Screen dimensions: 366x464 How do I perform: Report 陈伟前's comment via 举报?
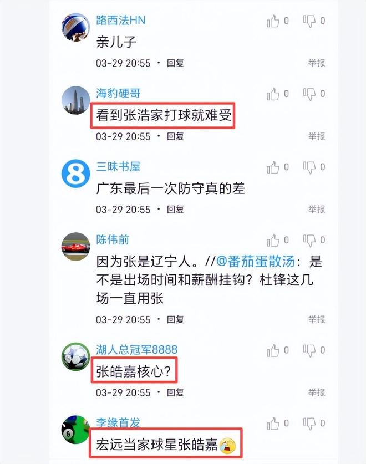click(x=317, y=320)
